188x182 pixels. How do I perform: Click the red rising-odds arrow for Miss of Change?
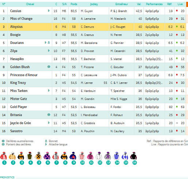pyautogui.click(x=177, y=19)
